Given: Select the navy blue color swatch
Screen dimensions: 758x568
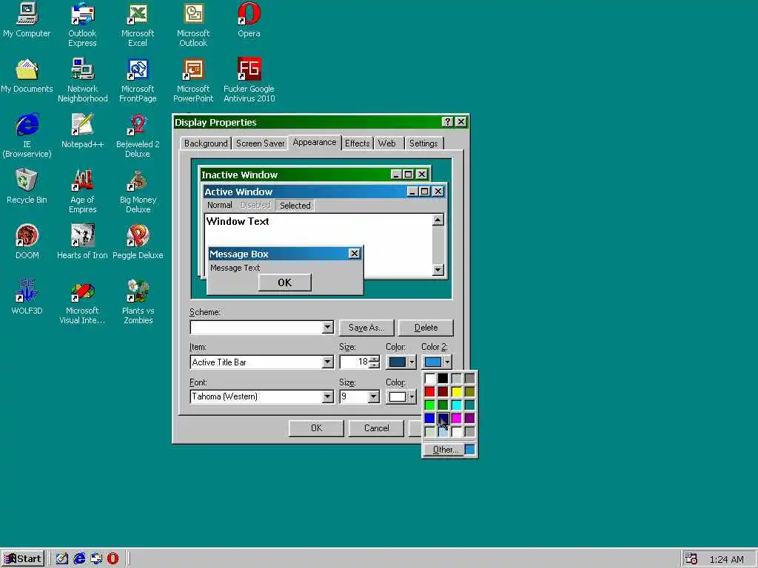Looking at the screenshot, I should pyautogui.click(x=443, y=418).
